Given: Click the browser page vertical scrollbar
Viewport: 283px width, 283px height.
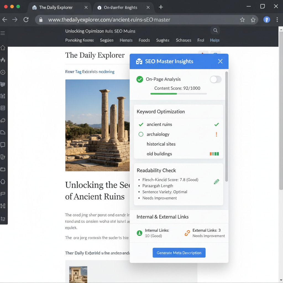Looking at the screenshot, I should [x=281, y=110].
